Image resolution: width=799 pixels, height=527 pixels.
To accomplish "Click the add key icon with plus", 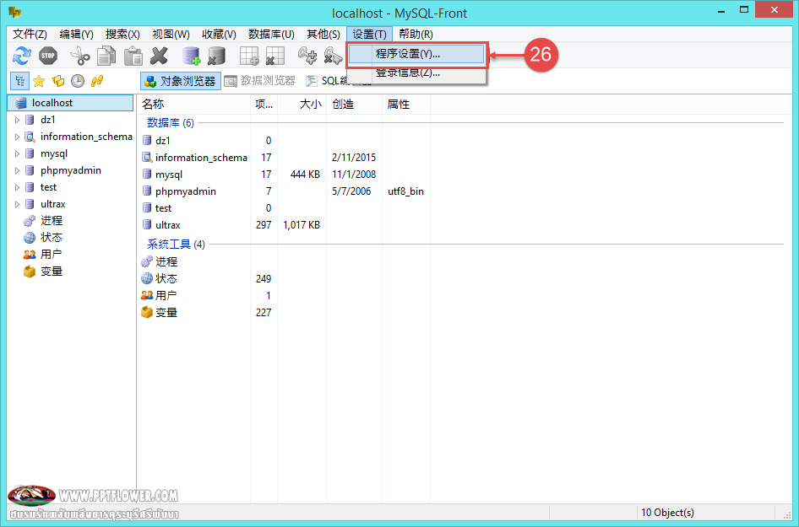I will coord(307,56).
